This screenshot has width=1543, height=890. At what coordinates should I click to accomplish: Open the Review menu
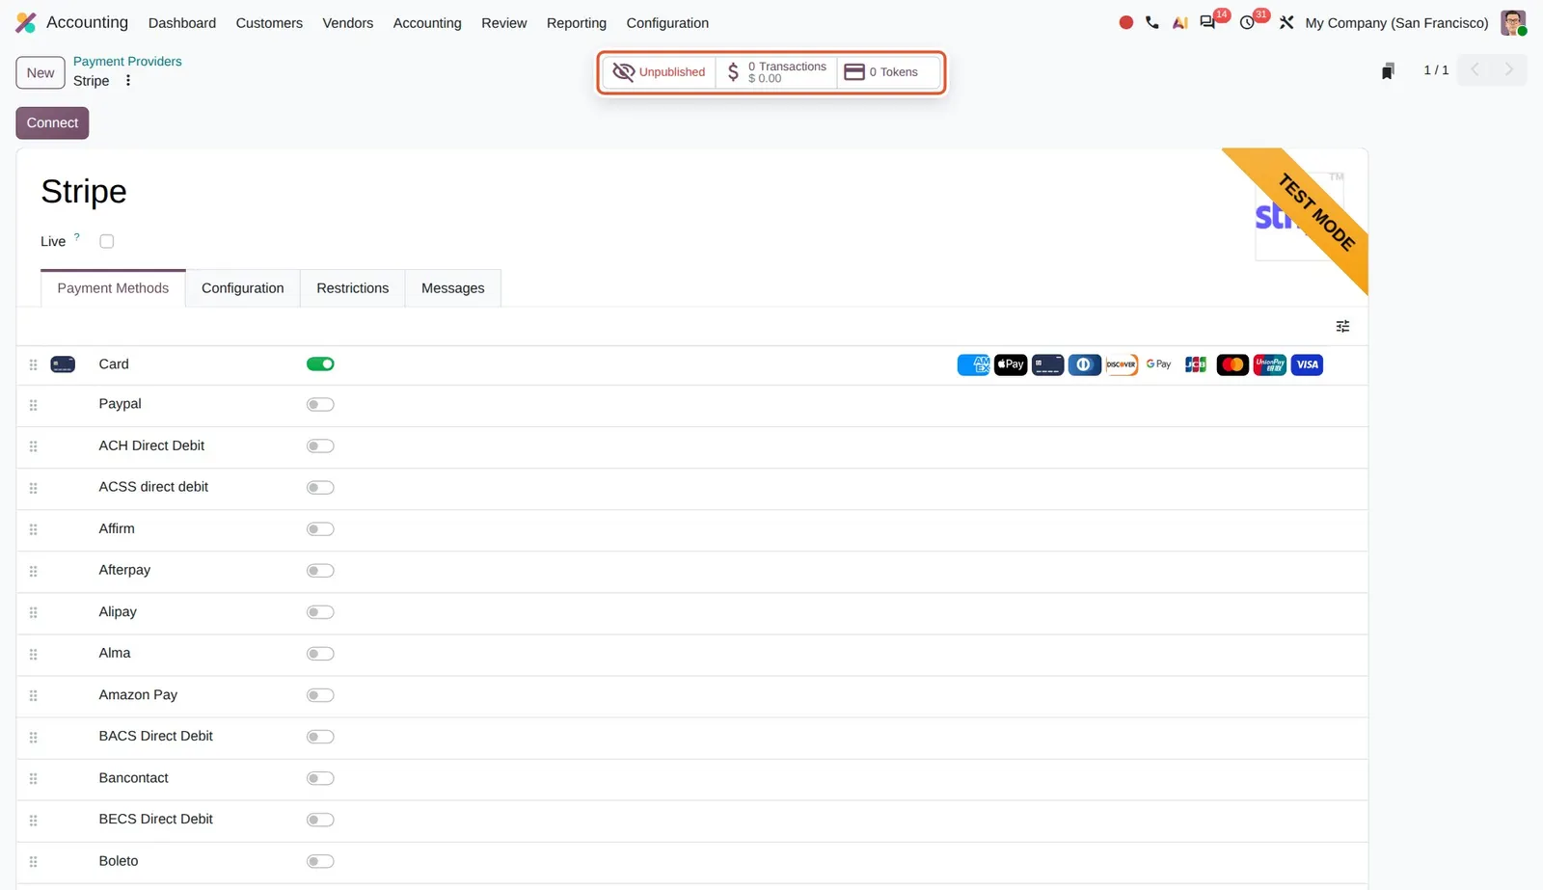(504, 23)
